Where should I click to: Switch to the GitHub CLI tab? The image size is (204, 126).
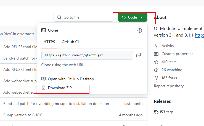coord(71,42)
